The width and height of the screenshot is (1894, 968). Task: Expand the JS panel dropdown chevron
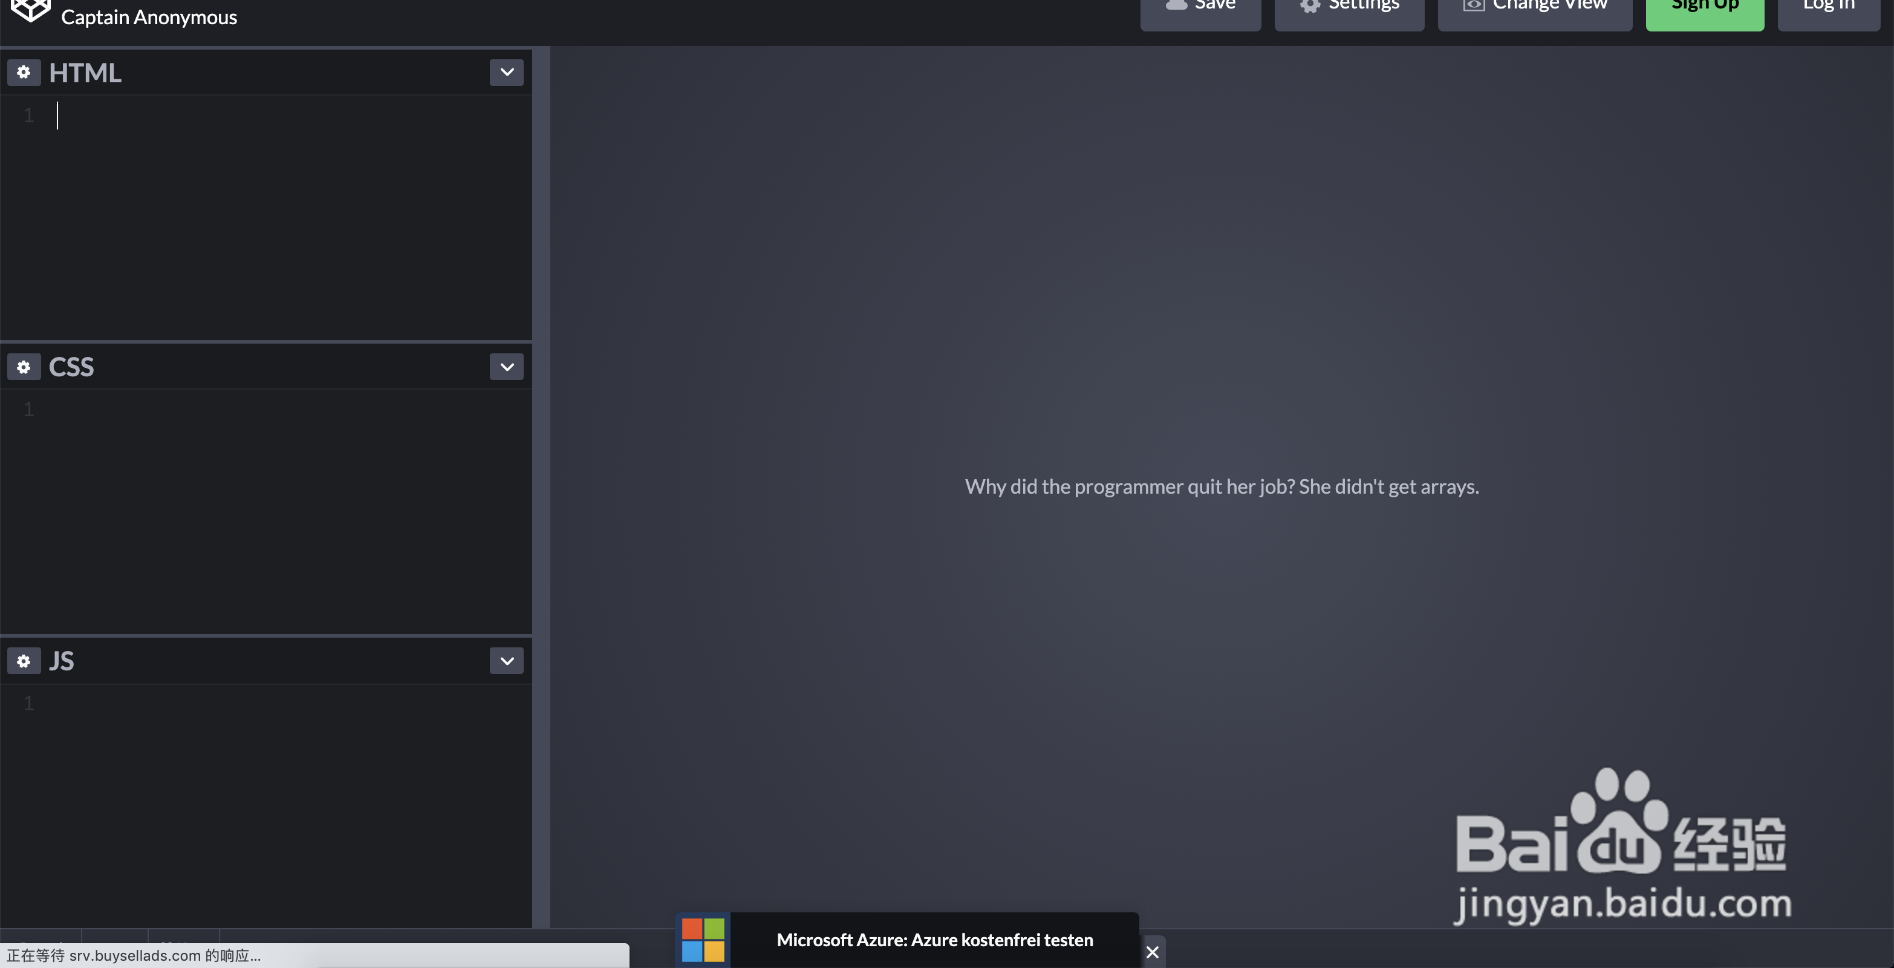pos(507,661)
